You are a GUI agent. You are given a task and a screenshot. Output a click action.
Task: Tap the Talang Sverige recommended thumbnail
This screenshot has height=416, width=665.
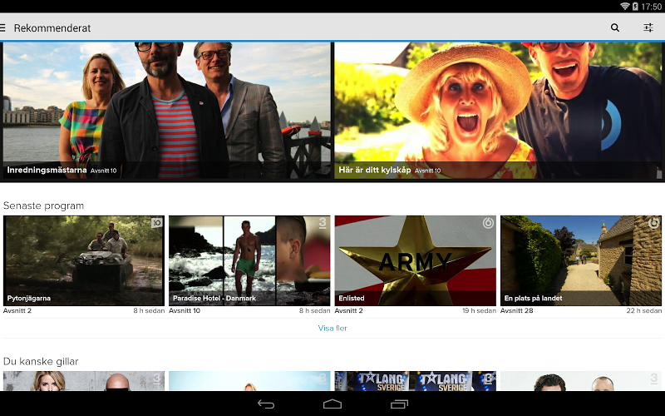(415, 381)
